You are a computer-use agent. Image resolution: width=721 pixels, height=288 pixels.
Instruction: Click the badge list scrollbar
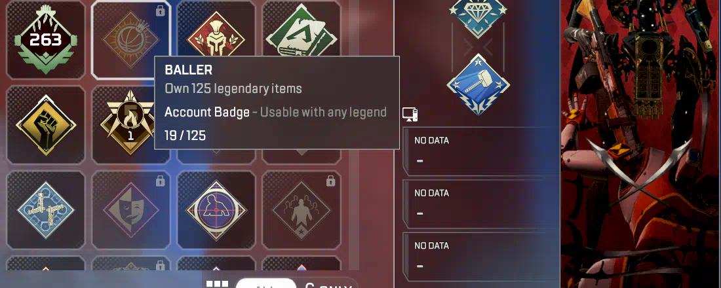coord(353,135)
